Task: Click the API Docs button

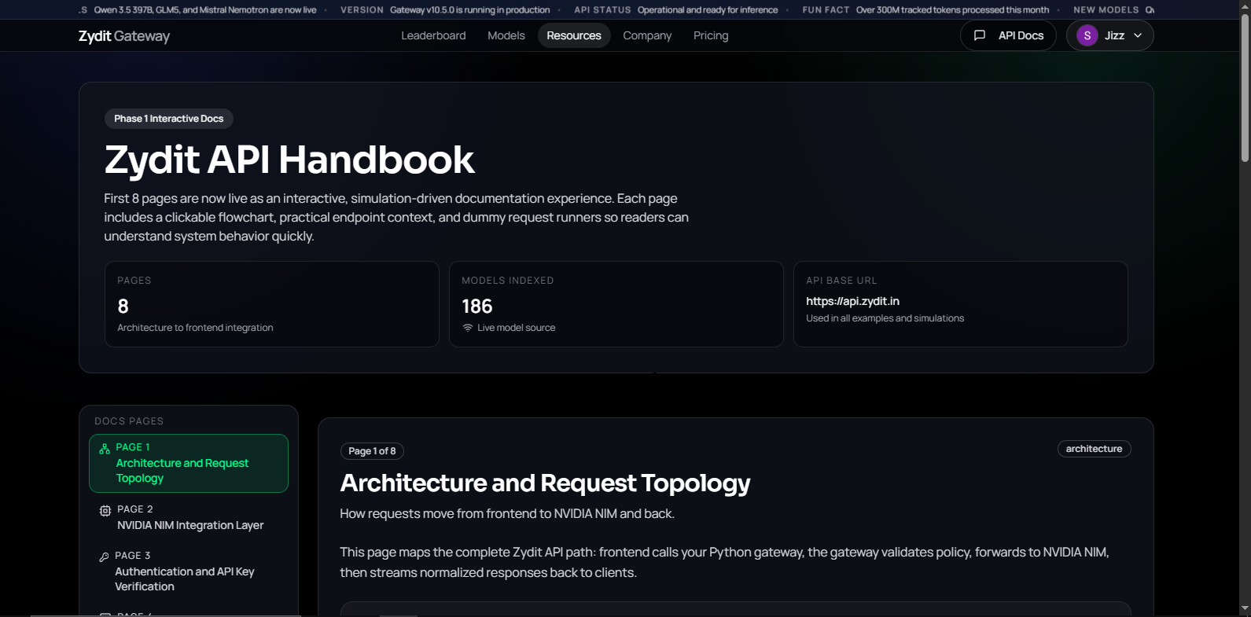Action: [x=1008, y=35]
